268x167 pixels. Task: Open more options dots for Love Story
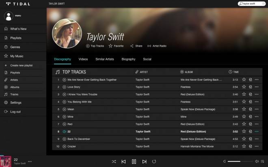(257, 87)
